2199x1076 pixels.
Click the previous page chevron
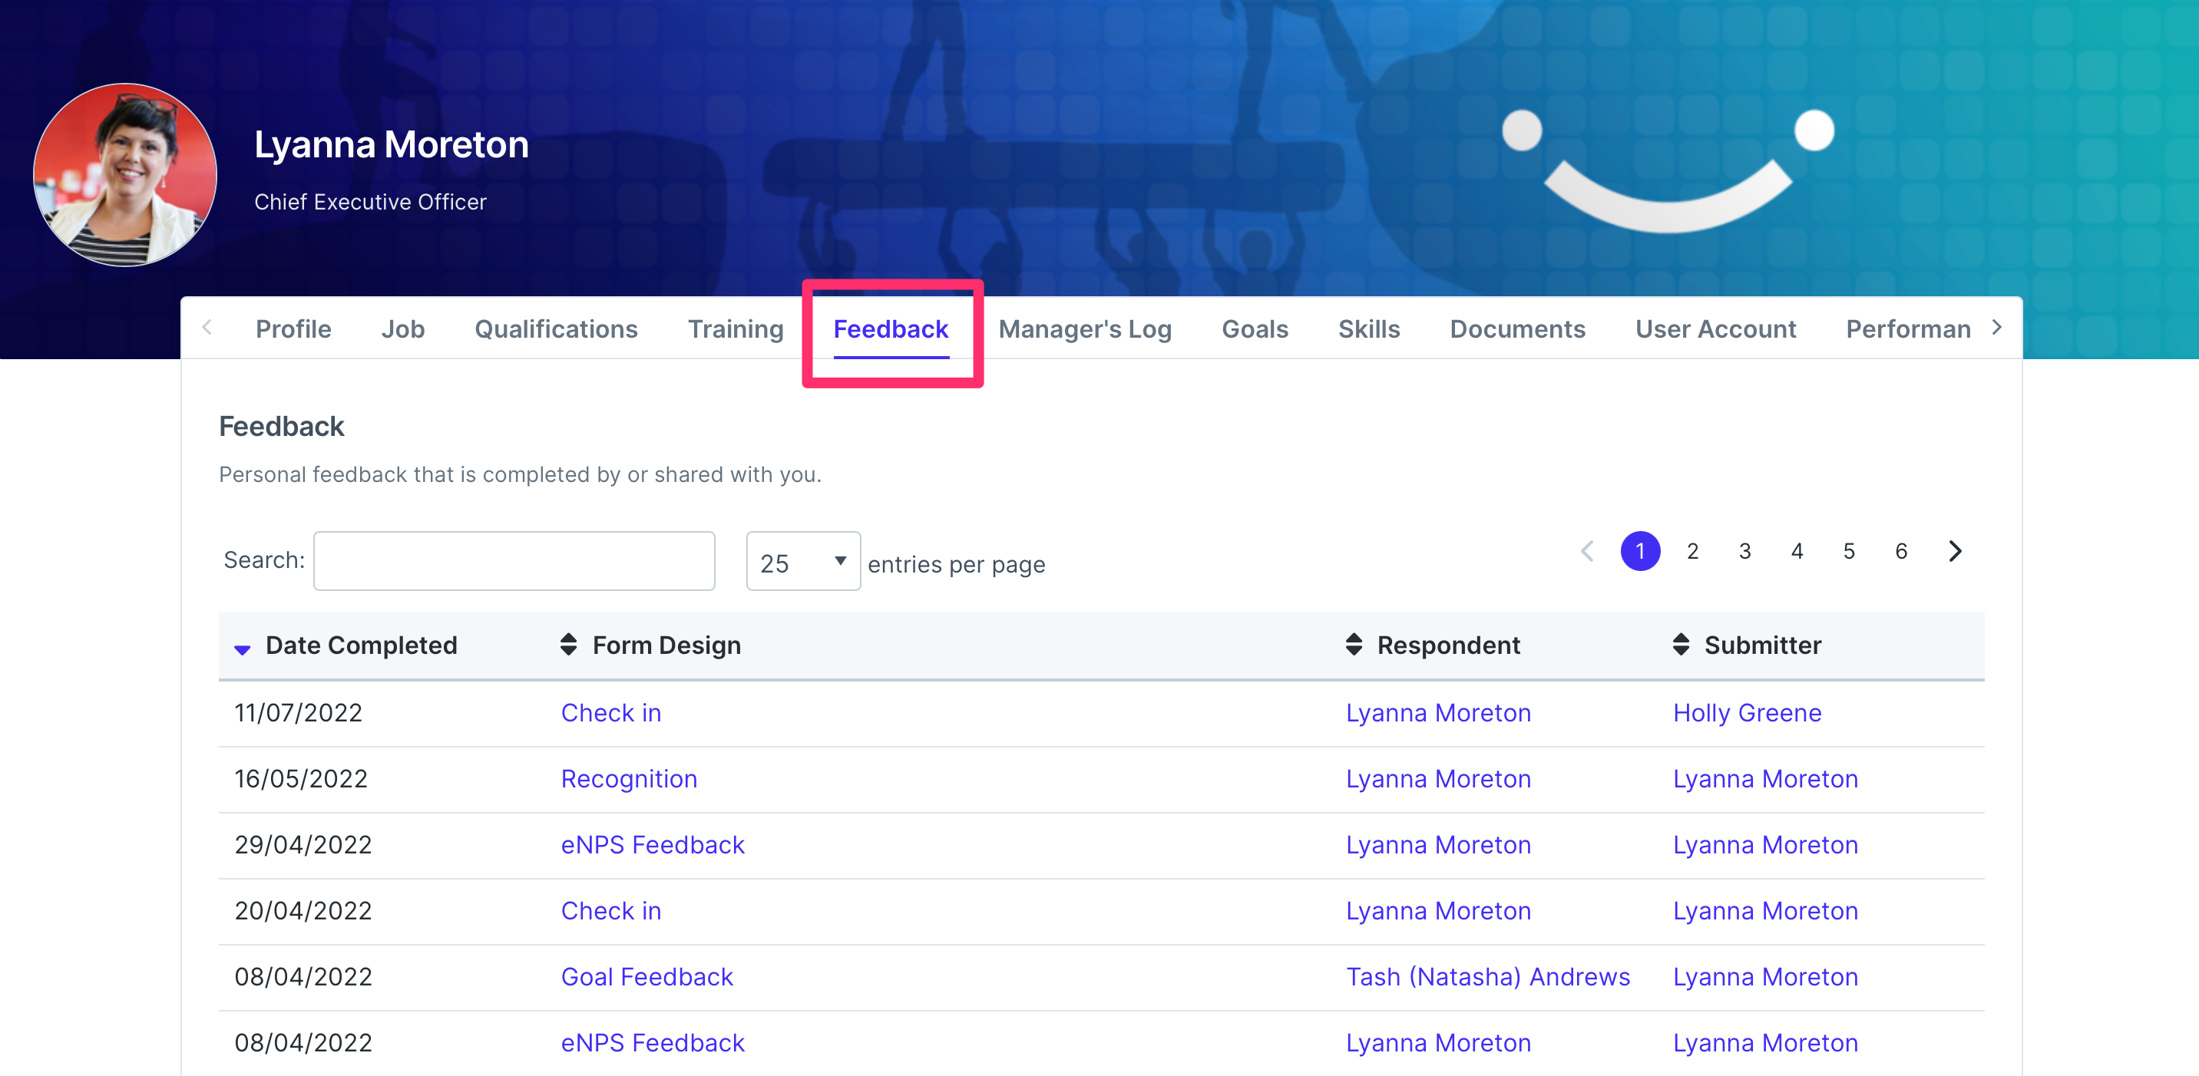click(x=1587, y=550)
